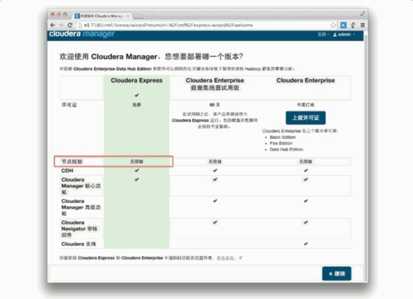Viewport: 413px width, 299px height.
Task: Open the 单击此处 full feature list link
Action: point(226,258)
